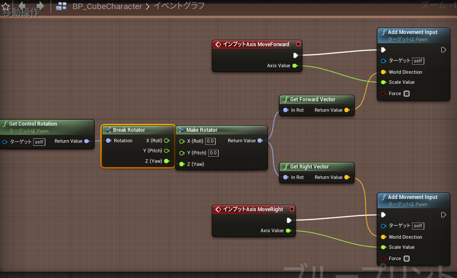Click exec output pin of MoveRight's Add Movement Input
The image size is (457, 278).
[x=443, y=215]
